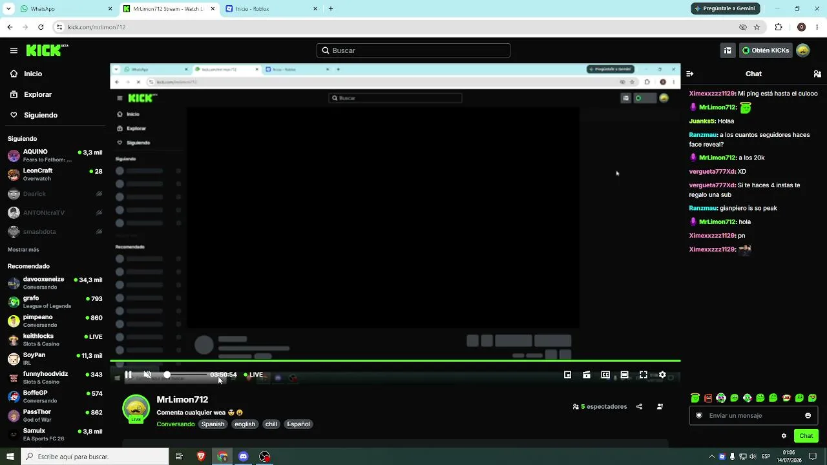Select the chill tag

pos(271,424)
